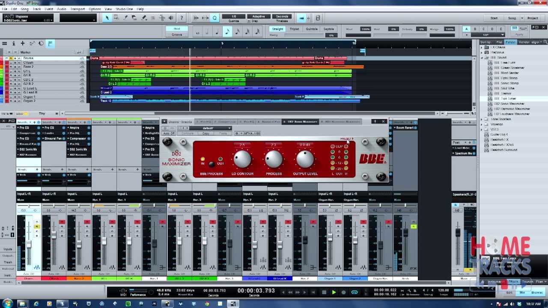Click the Project page button
The height and width of the screenshot is (308, 548).
click(x=533, y=18)
